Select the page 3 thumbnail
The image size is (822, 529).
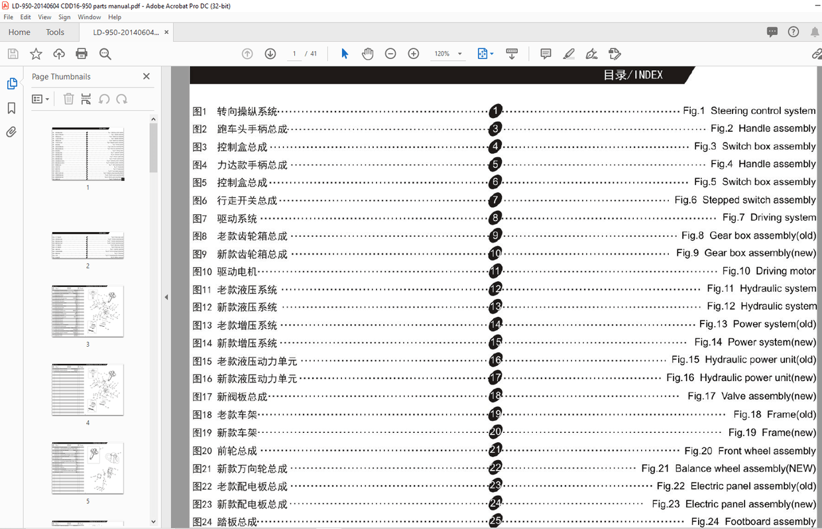88,310
